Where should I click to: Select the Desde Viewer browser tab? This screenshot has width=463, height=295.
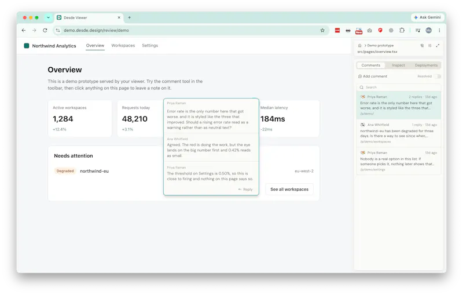[x=89, y=17]
